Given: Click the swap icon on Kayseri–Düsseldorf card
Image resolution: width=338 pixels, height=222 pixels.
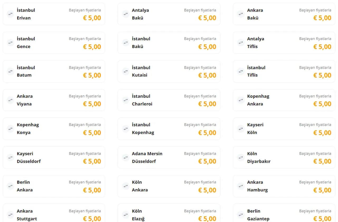Looking at the screenshot, I should click(x=10, y=157).
